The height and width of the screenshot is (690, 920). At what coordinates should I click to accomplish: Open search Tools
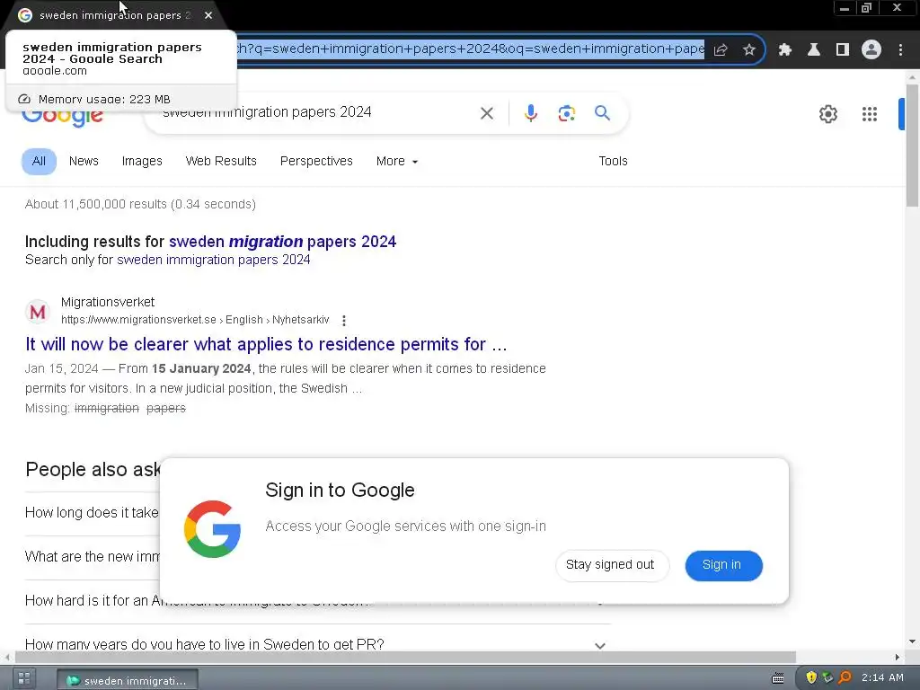[613, 162]
